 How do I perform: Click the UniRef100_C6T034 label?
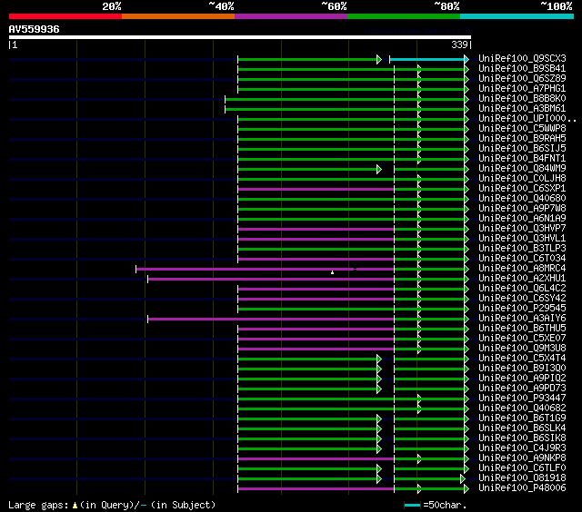click(522, 259)
